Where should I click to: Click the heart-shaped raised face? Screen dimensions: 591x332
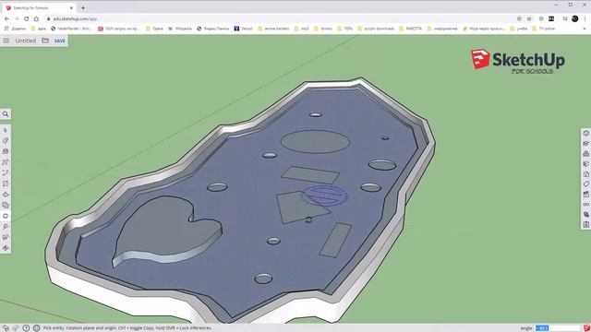click(x=166, y=228)
